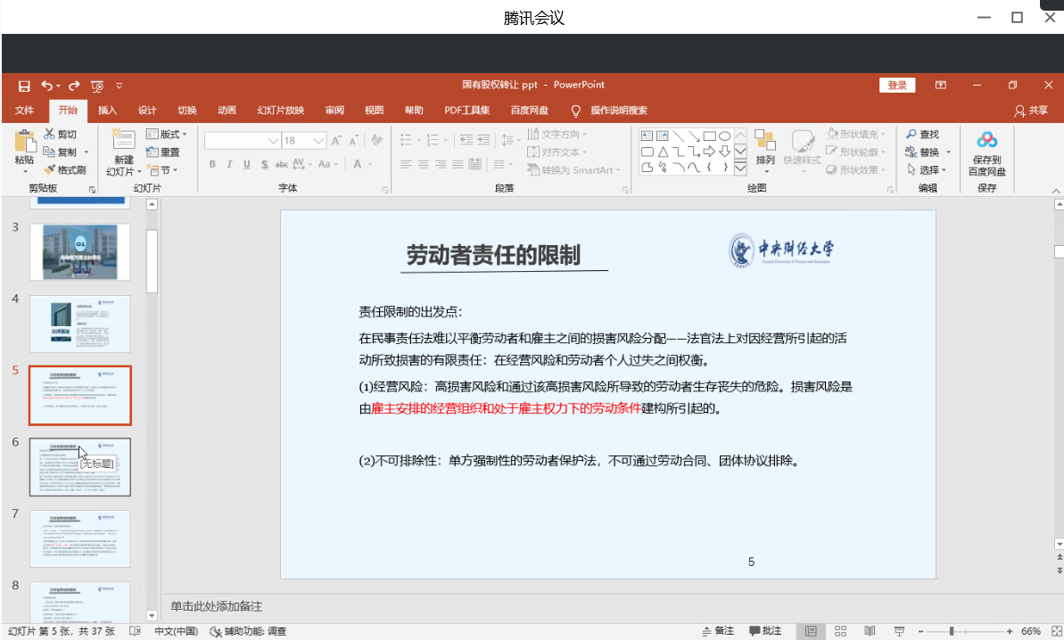Select the Format Painter (格式刷) tool
The width and height of the screenshot is (1064, 640).
(x=50, y=169)
